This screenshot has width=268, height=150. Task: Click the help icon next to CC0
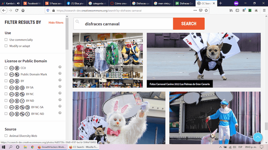coord(60,67)
